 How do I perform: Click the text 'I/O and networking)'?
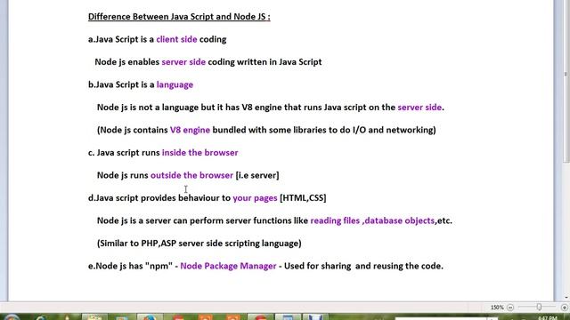(394, 130)
